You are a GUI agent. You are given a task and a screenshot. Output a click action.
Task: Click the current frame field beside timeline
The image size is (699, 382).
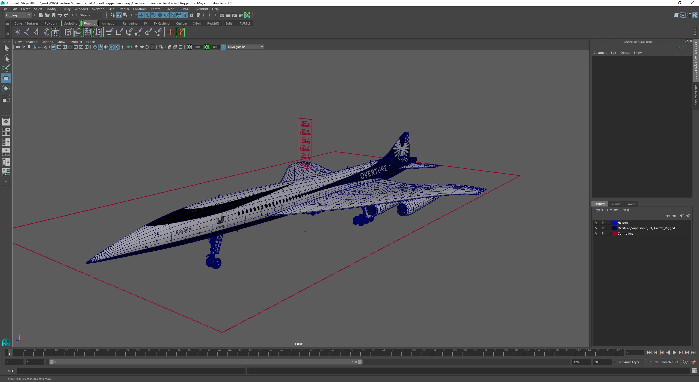(x=635, y=353)
